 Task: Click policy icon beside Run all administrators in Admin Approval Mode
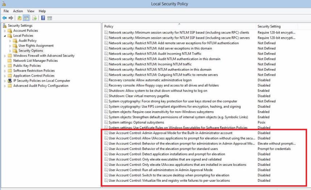point(106,170)
